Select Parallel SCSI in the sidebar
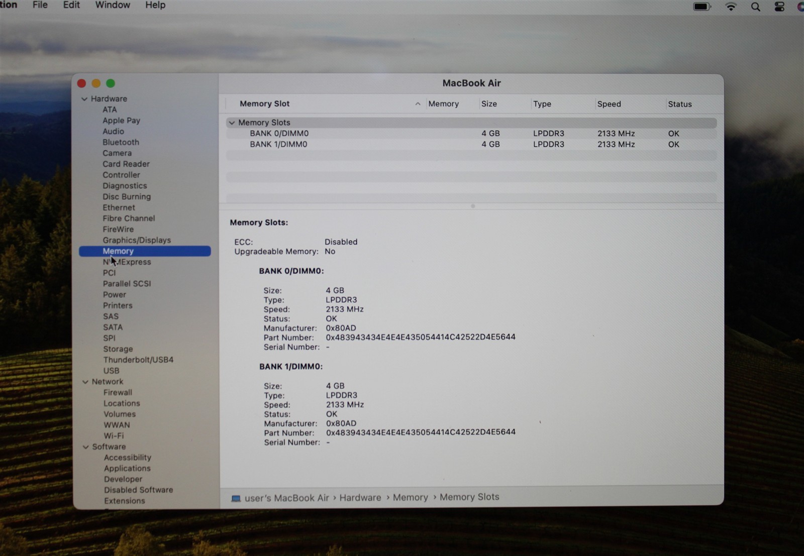This screenshot has width=804, height=556. coord(127,284)
